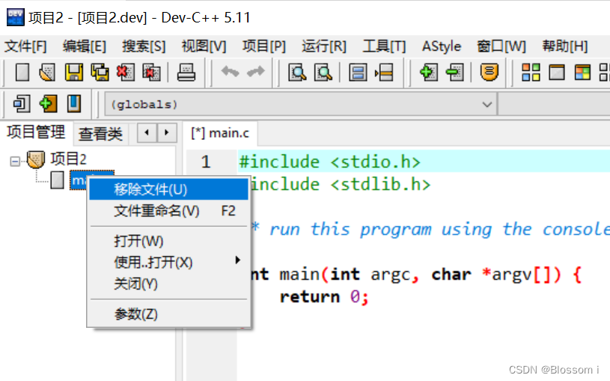This screenshot has height=381, width=610.
Task: Open the 运行[R] menu
Action: tap(324, 46)
